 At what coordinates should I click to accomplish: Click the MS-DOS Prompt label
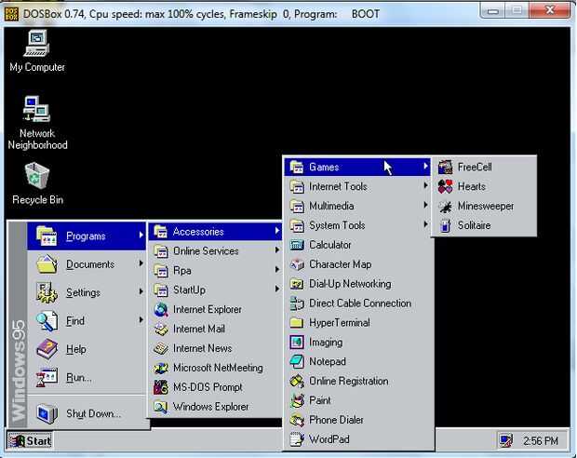coord(208,387)
